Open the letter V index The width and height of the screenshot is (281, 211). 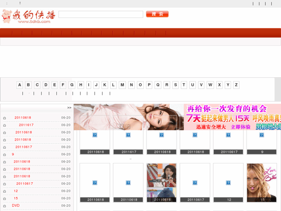pyautogui.click(x=201, y=85)
